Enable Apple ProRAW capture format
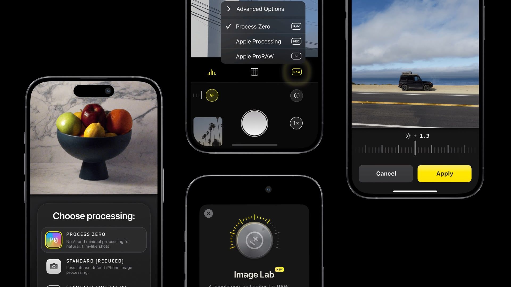 click(x=254, y=56)
